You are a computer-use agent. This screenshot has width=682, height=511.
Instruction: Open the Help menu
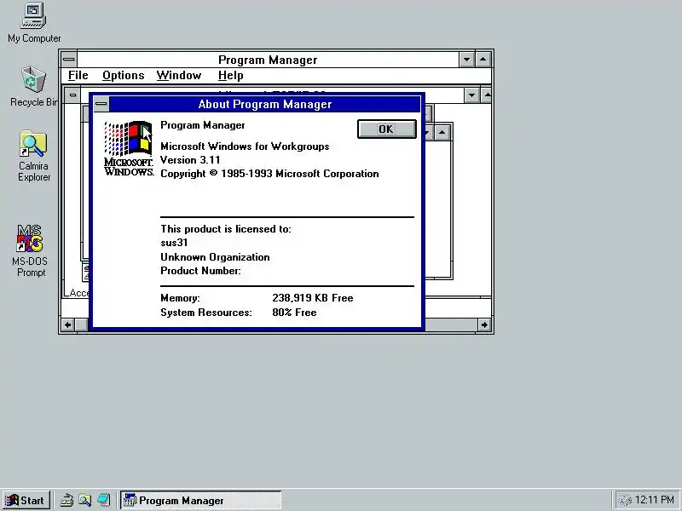tap(230, 76)
